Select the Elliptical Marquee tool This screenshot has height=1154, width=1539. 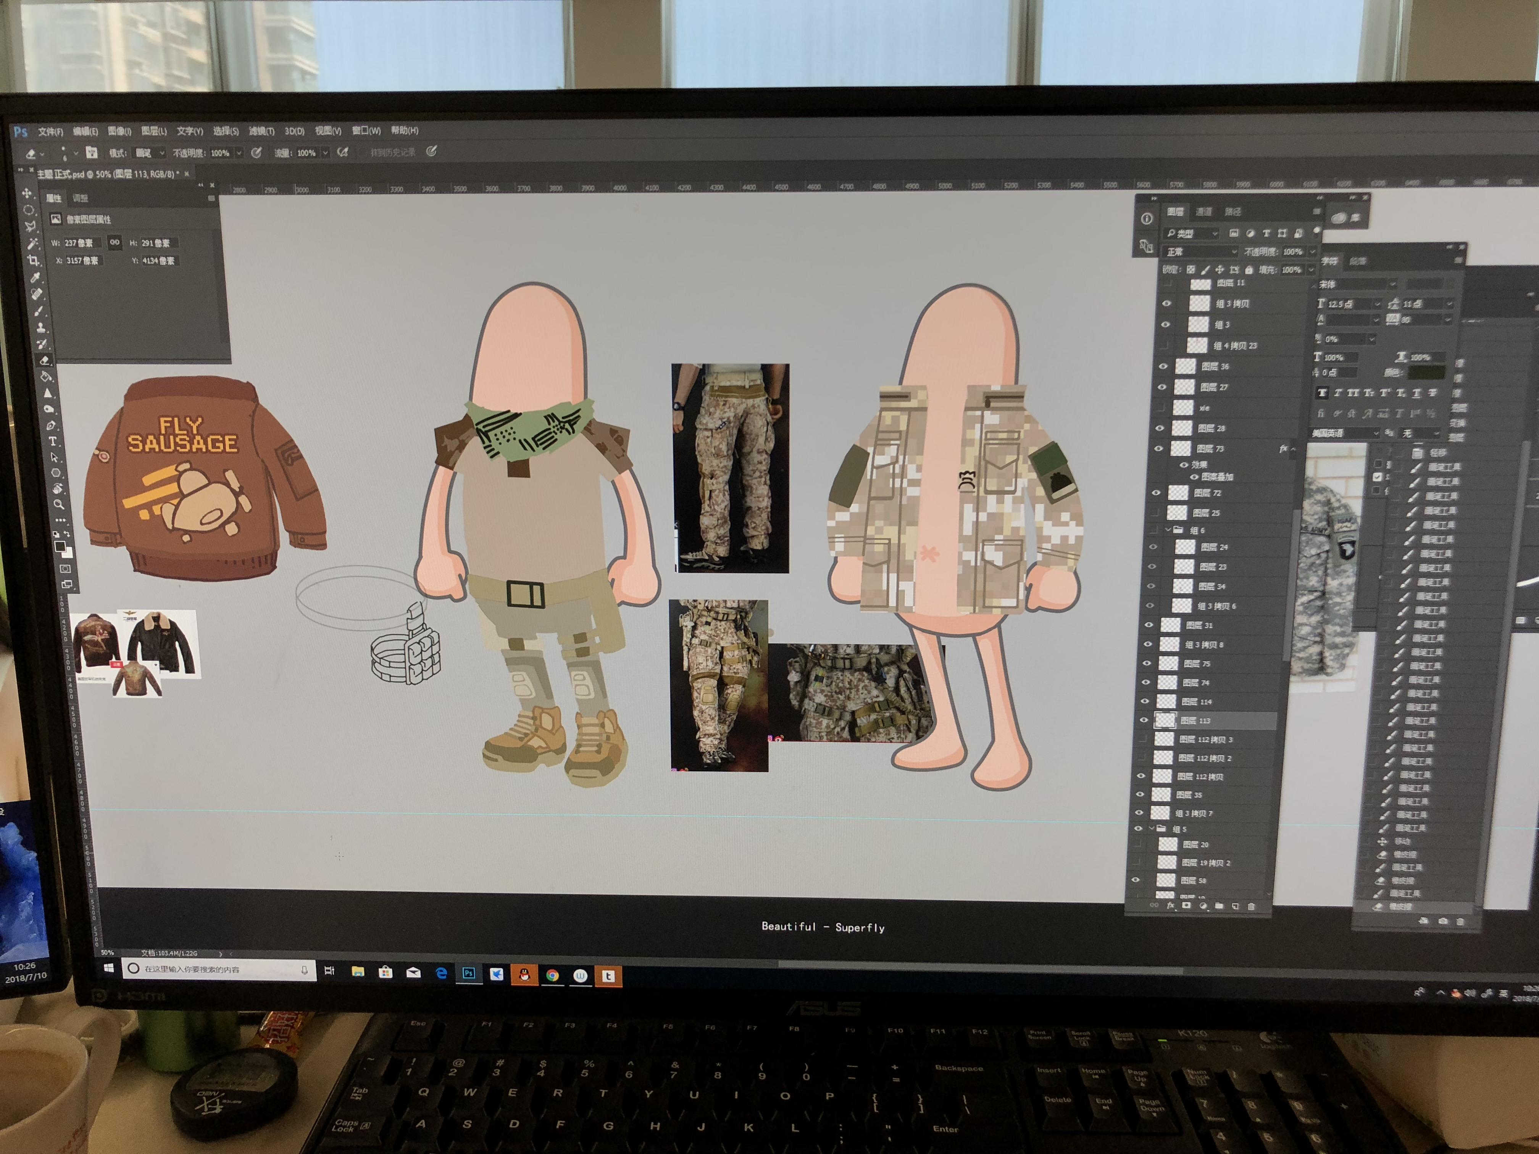(x=29, y=210)
